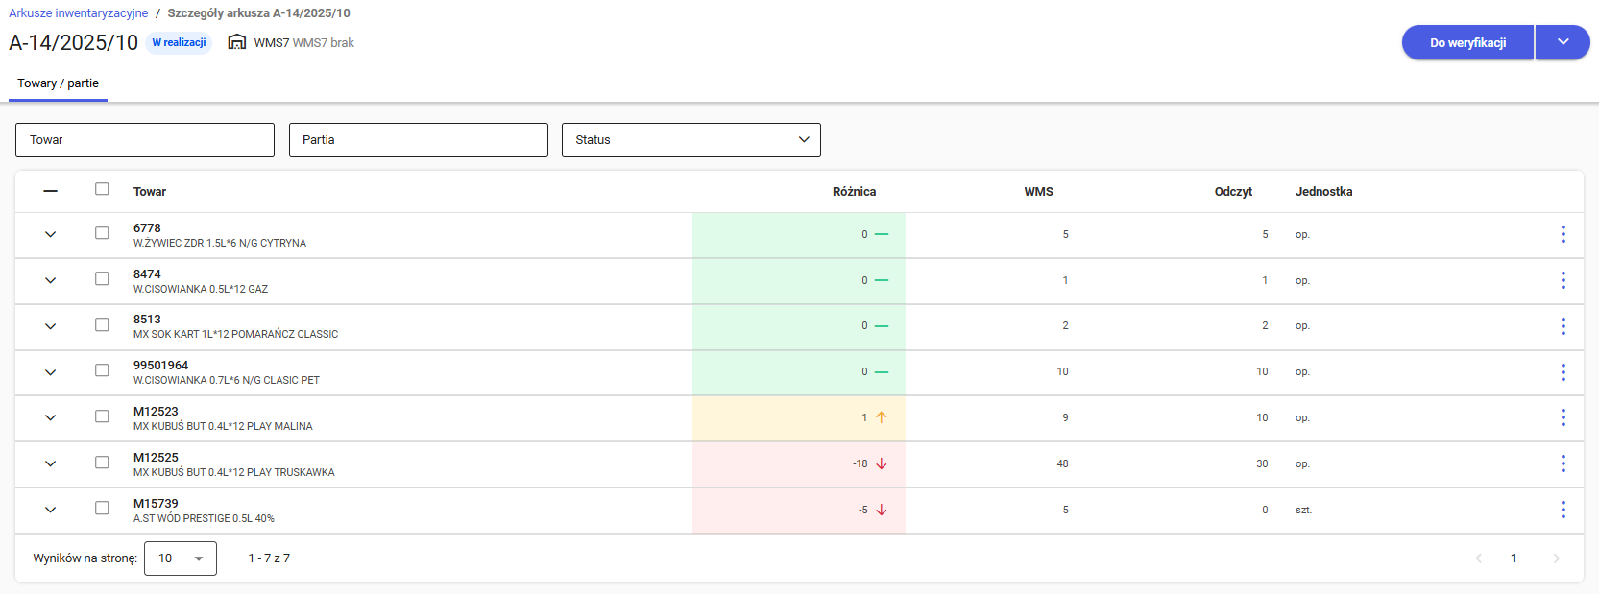Click the Towar filter input field
This screenshot has height=594, width=1599.
pyautogui.click(x=145, y=140)
